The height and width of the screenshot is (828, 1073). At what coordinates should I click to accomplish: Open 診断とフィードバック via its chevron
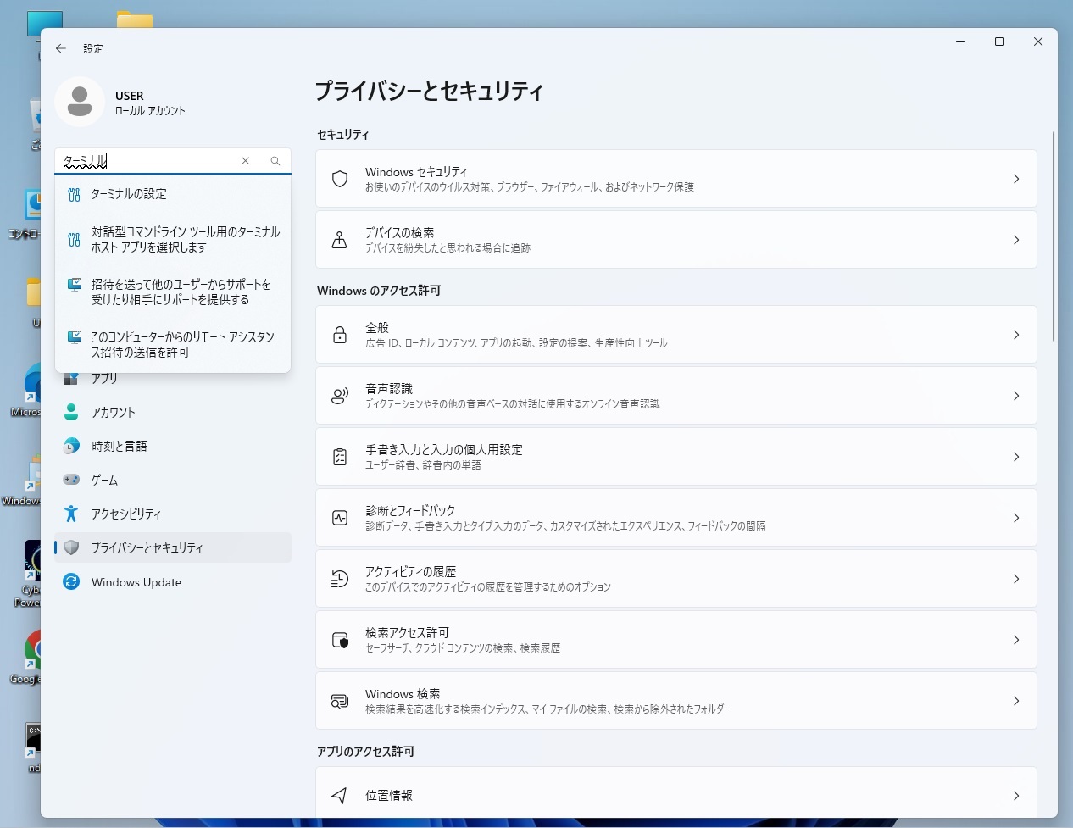coord(1016,518)
